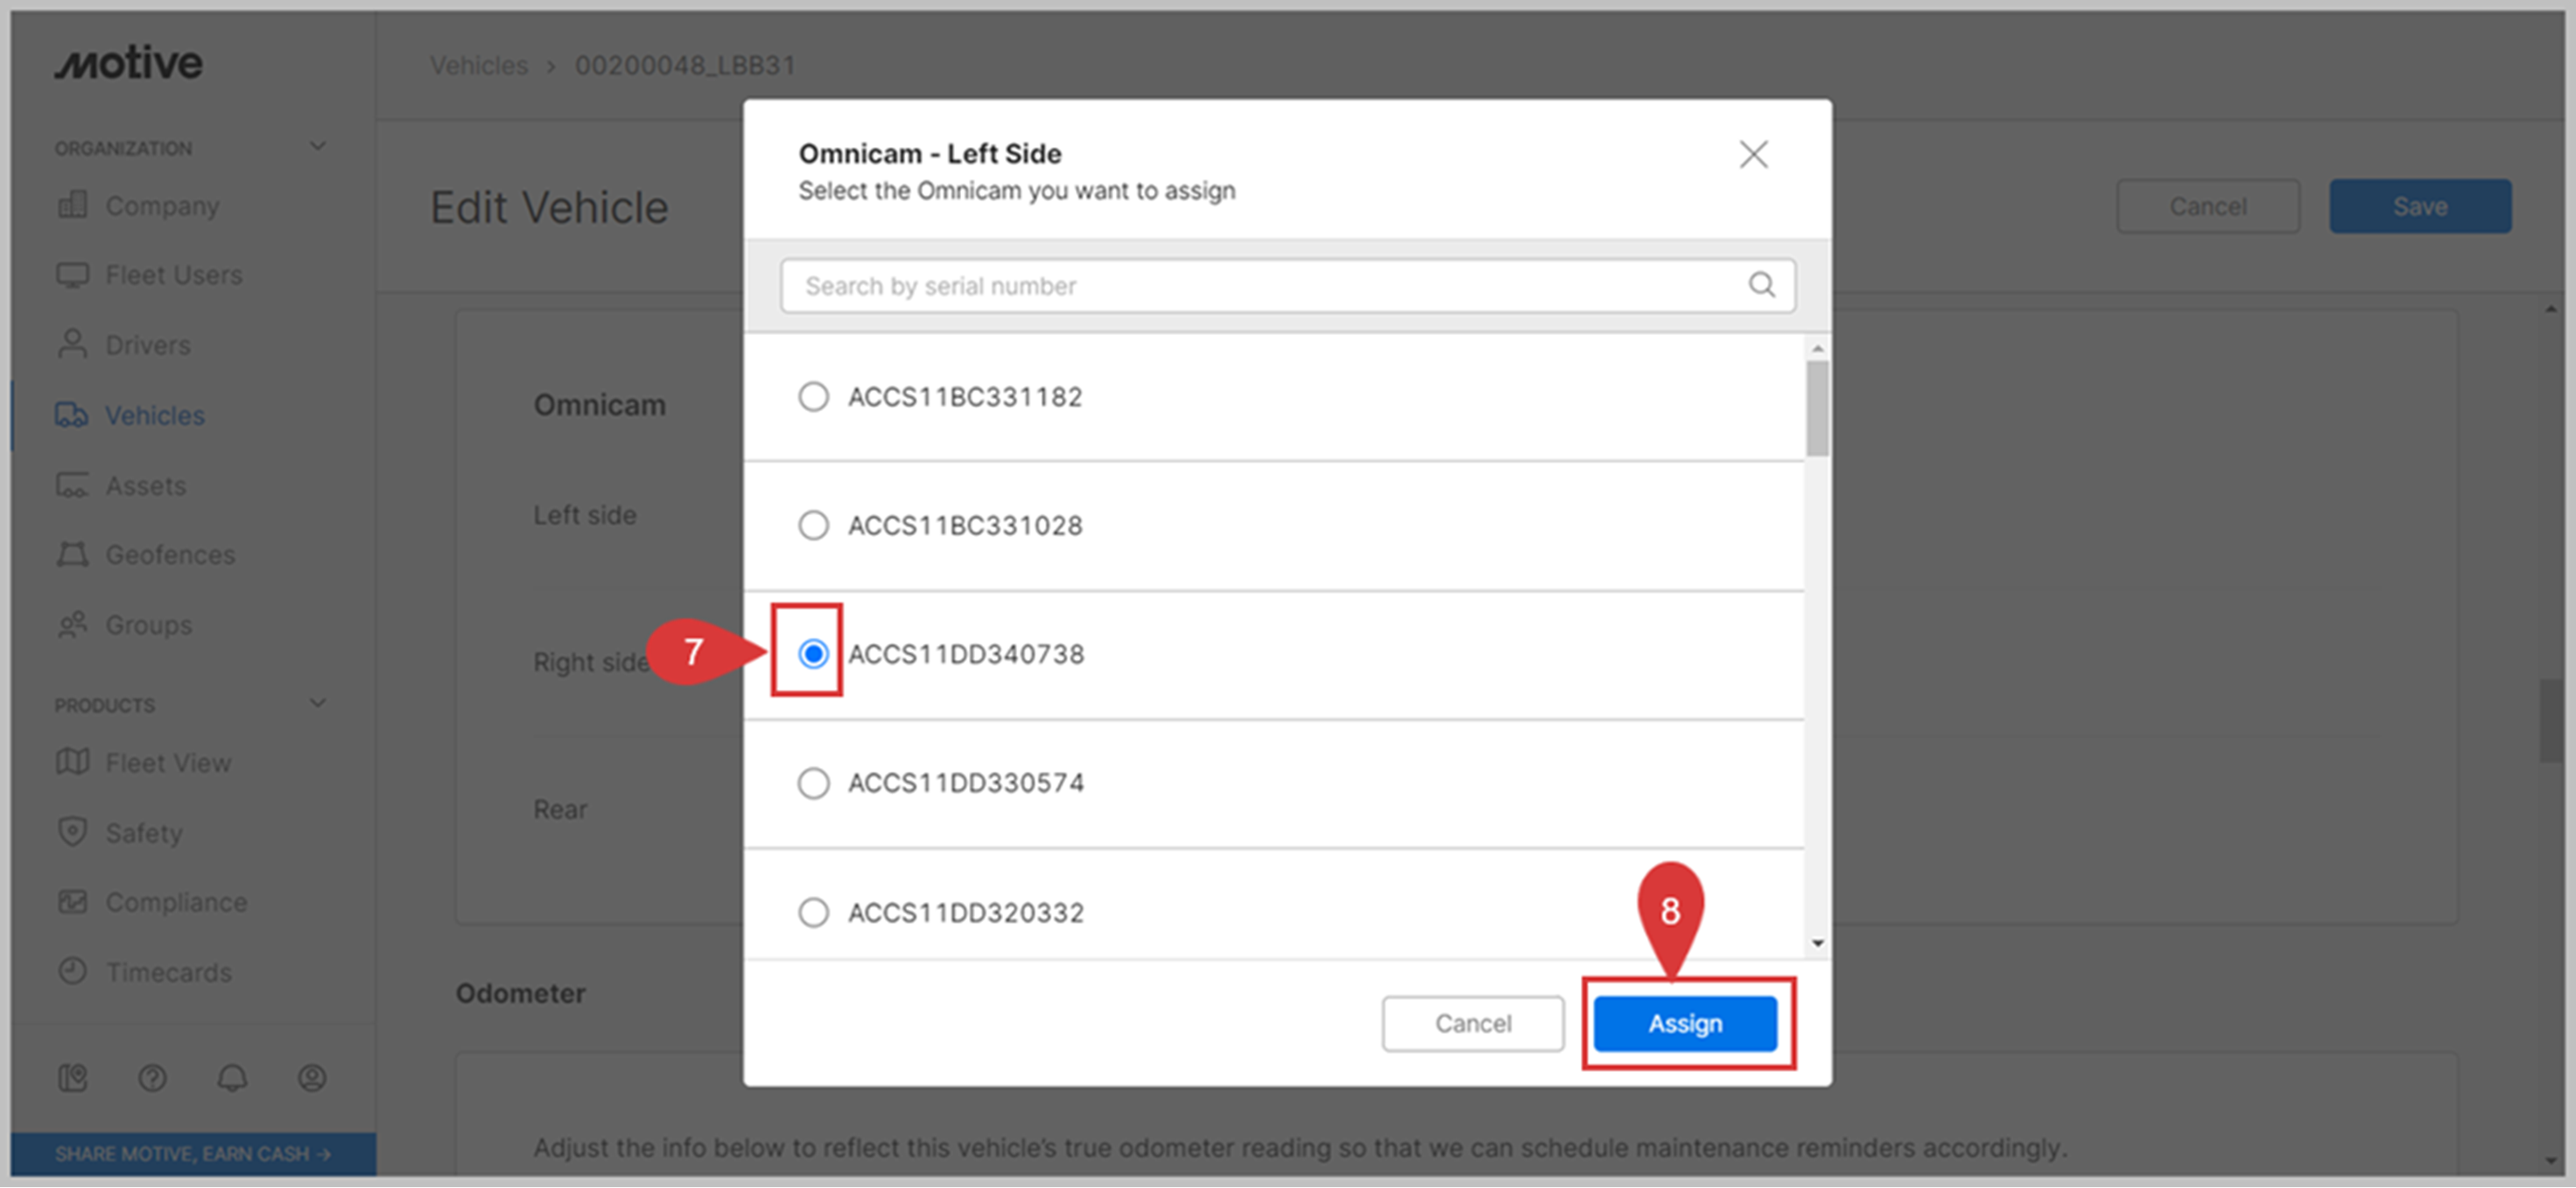The width and height of the screenshot is (2576, 1188).
Task: Open Geofences in the sidebar
Action: [x=170, y=554]
